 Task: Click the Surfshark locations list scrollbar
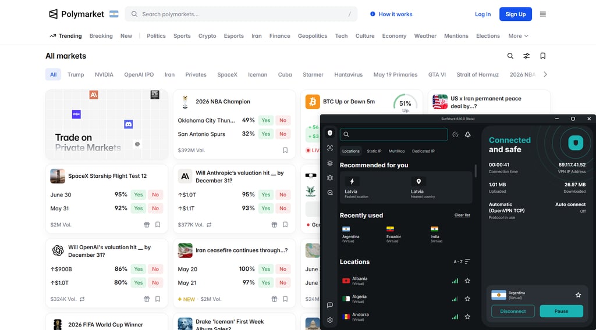click(475, 171)
